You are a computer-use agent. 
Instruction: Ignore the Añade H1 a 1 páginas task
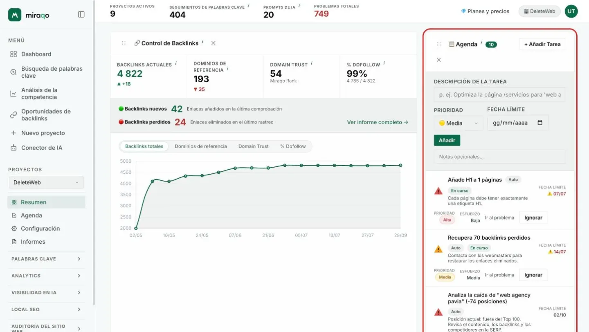pos(533,218)
